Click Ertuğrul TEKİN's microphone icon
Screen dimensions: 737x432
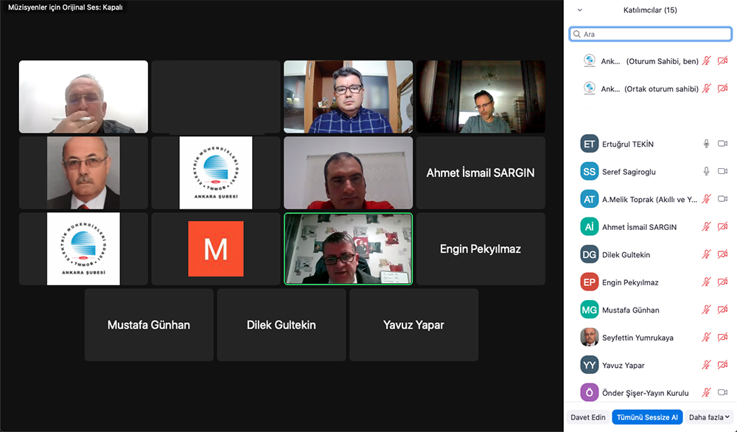coord(706,144)
